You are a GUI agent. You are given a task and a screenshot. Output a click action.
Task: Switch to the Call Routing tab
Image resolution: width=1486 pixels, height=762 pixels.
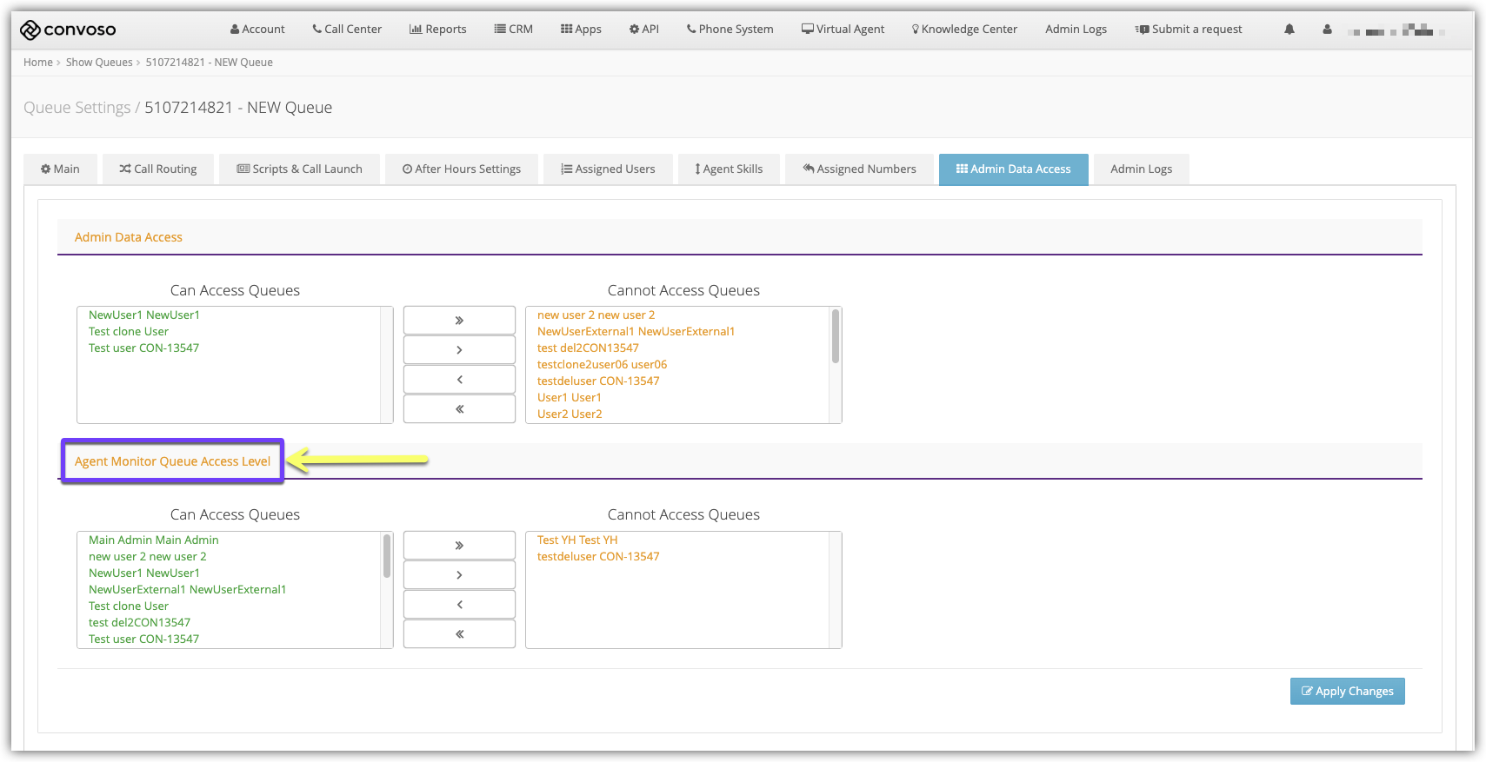158,169
